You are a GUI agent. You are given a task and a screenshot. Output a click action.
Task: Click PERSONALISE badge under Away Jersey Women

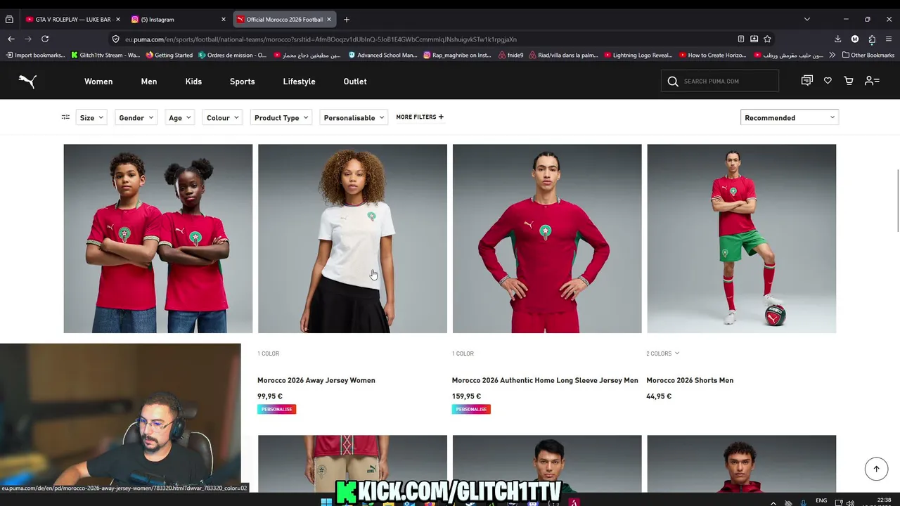tap(276, 409)
